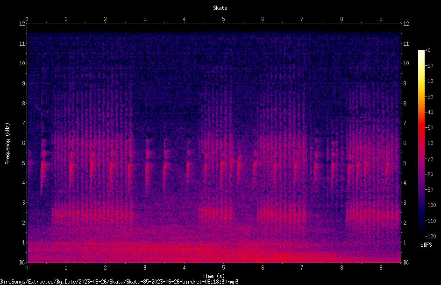Click the "10" tick on the right frequency axis
The width and height of the screenshot is (441, 285).
point(406,63)
